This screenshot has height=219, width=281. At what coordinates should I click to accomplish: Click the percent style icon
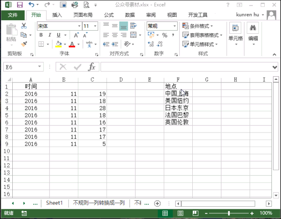tap(165, 35)
